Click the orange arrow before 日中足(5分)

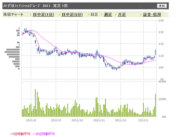pos(60,15)
